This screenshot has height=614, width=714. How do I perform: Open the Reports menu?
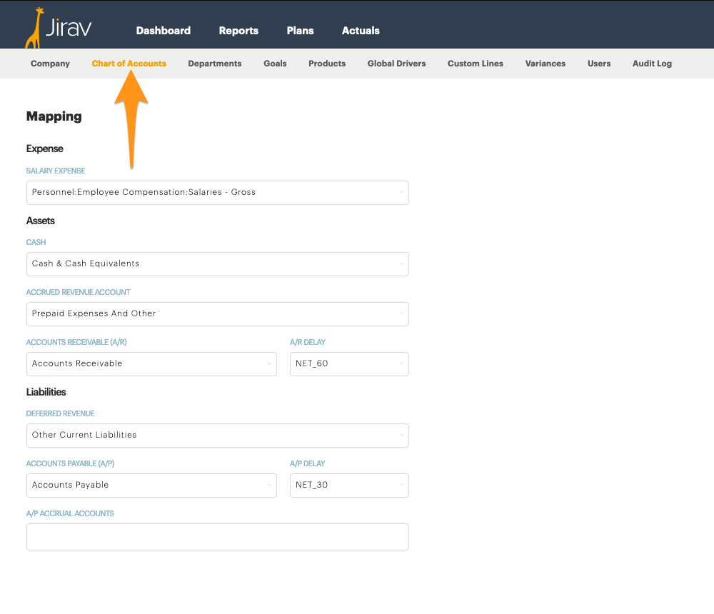click(238, 31)
